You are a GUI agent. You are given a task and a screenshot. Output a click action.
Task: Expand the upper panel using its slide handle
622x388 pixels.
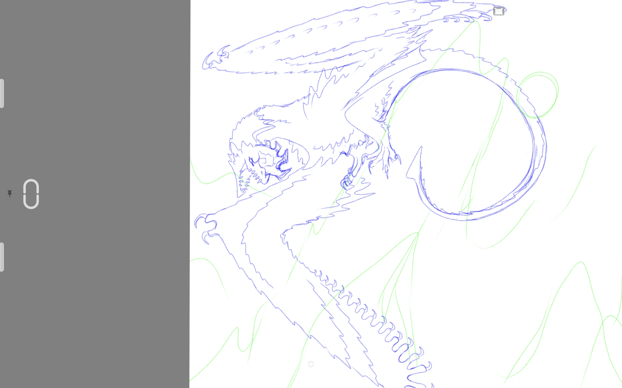point(2,93)
